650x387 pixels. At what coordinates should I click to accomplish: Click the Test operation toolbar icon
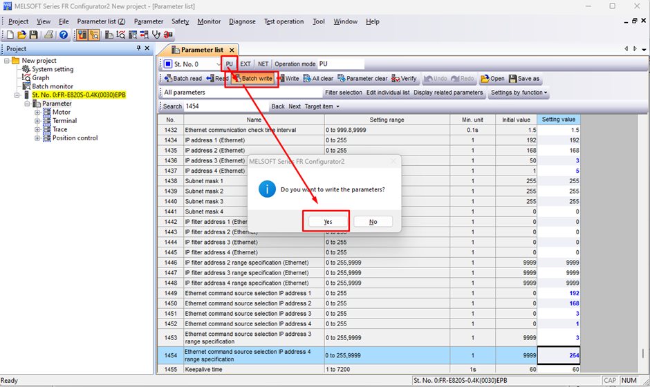pos(168,35)
